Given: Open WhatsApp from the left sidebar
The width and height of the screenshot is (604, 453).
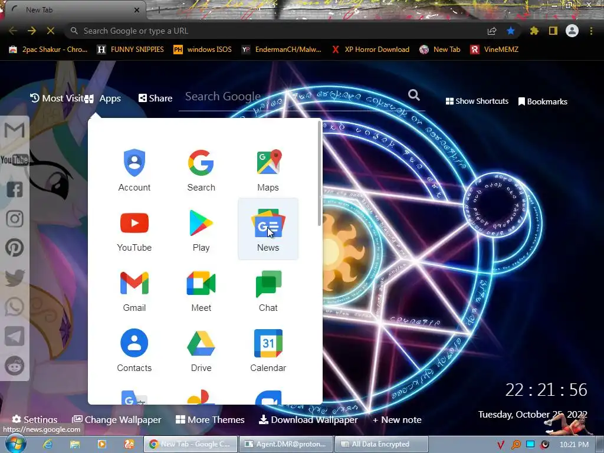Looking at the screenshot, I should click(x=15, y=307).
